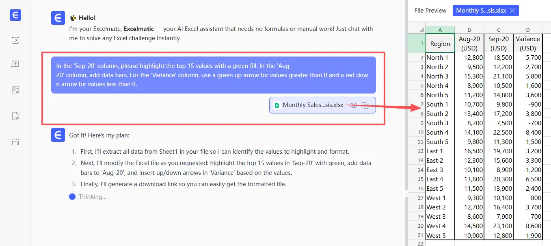Select column A header in spreadsheet
This screenshot has width=551, height=246.
440,29
